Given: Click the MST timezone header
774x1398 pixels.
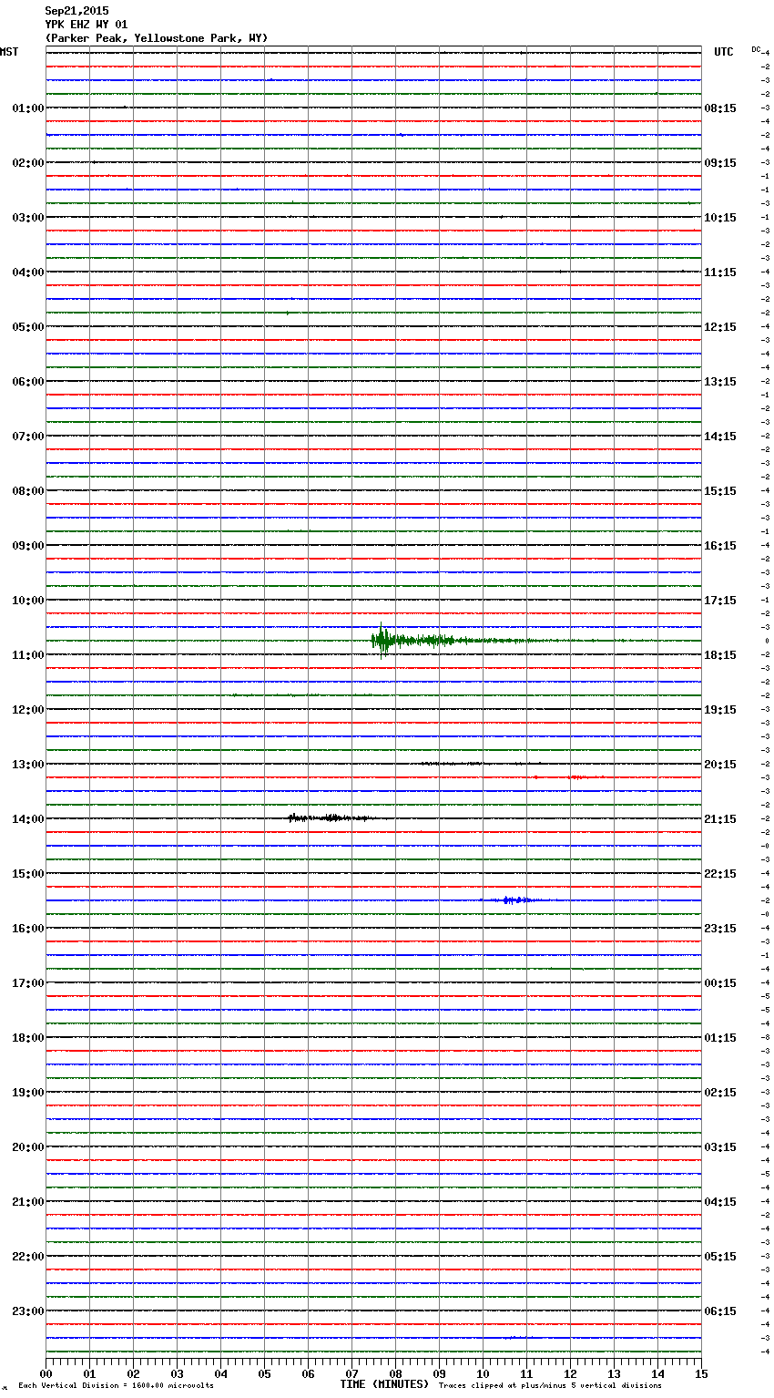Looking at the screenshot, I should point(9,52).
